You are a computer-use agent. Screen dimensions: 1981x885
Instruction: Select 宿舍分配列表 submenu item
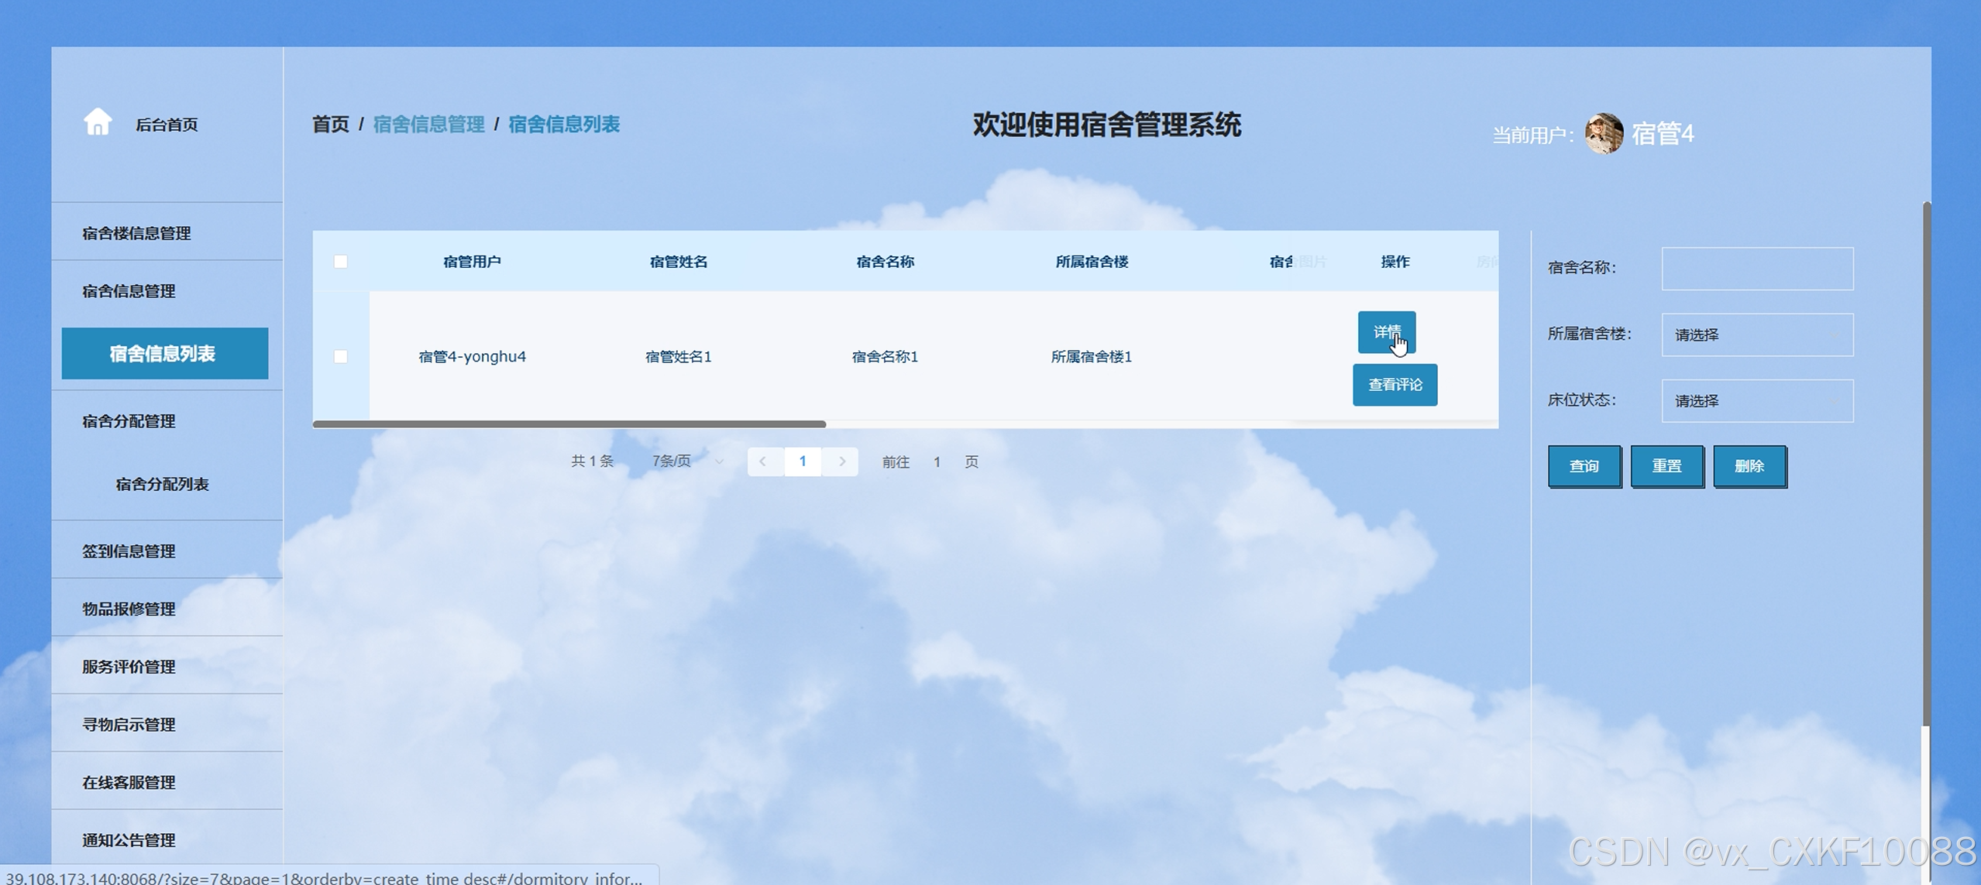162,484
